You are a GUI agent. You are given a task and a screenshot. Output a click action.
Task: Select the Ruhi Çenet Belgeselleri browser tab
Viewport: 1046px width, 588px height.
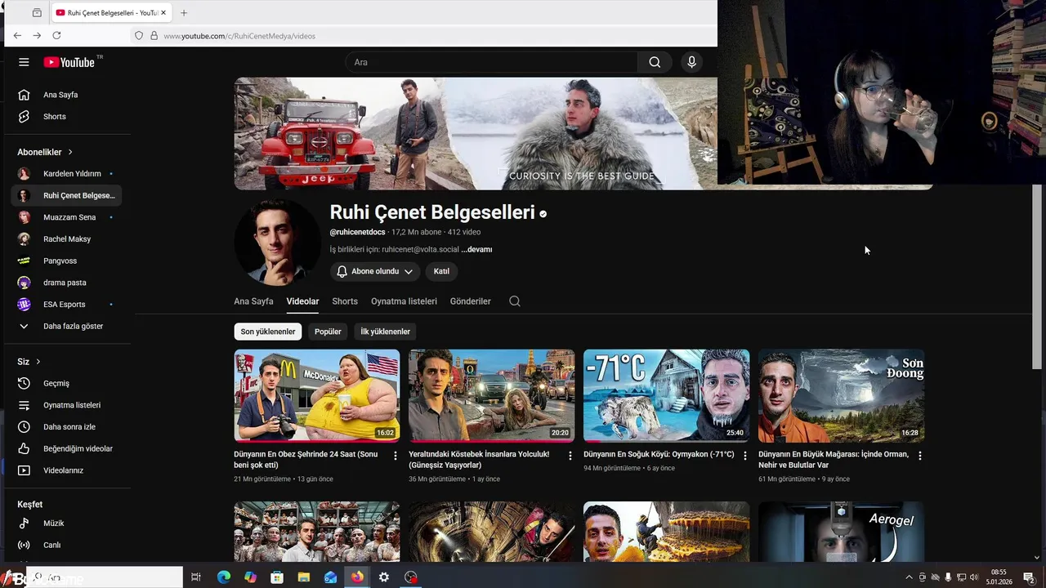[x=112, y=13]
